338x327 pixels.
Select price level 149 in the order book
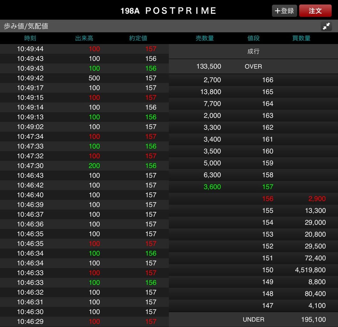point(268,282)
